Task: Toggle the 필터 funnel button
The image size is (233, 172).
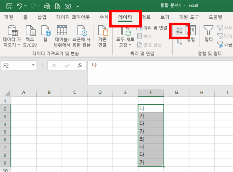Action: (208, 33)
